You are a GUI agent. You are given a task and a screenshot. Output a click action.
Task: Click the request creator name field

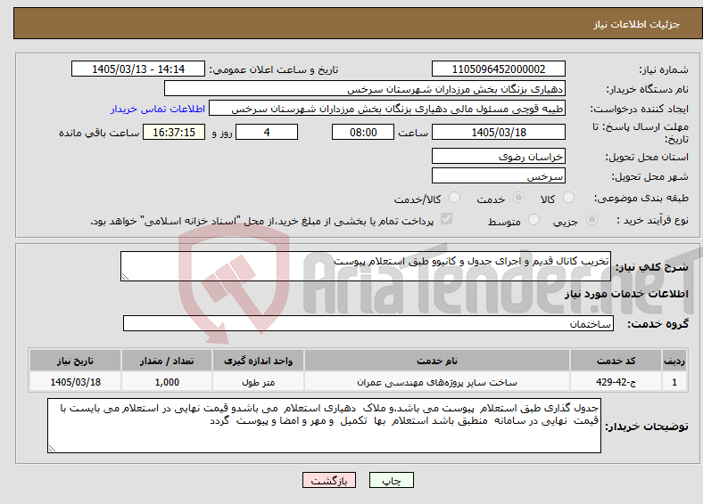click(387, 109)
